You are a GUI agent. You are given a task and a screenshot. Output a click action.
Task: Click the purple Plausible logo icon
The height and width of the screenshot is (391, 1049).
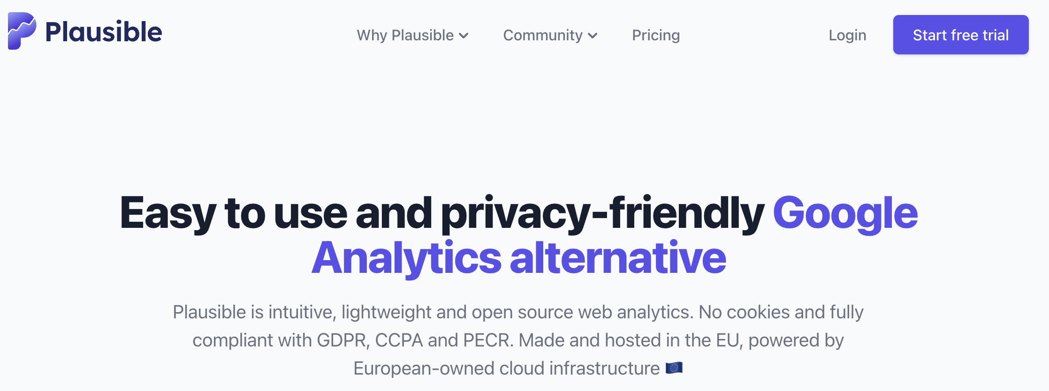tap(22, 31)
